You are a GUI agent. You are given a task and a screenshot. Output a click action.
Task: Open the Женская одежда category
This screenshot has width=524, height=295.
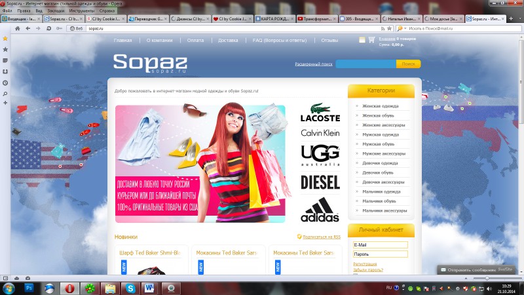(381, 106)
